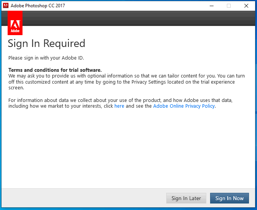
Task: Click the 'Adobe Photoshop CC 2017' window title
Action: coord(38,6)
